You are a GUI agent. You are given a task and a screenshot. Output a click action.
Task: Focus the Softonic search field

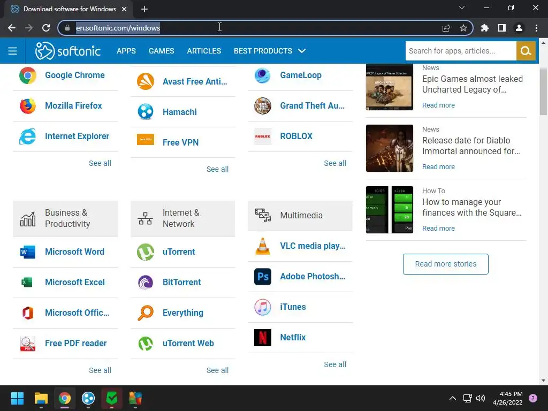(461, 51)
